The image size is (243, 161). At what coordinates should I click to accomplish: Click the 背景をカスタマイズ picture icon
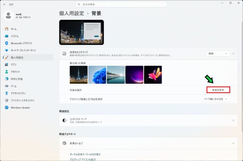point(64,53)
